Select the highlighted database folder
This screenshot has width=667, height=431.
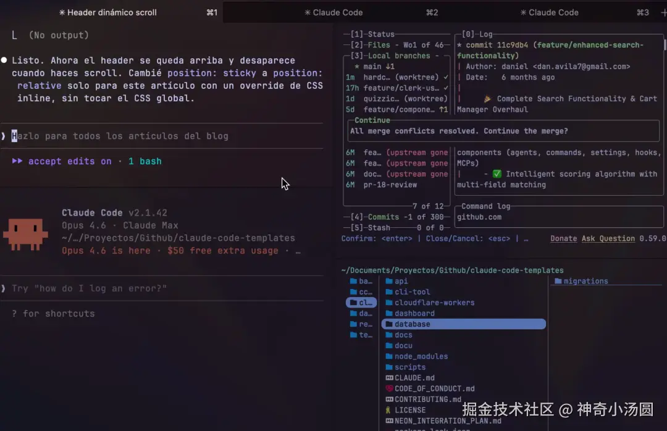click(464, 324)
